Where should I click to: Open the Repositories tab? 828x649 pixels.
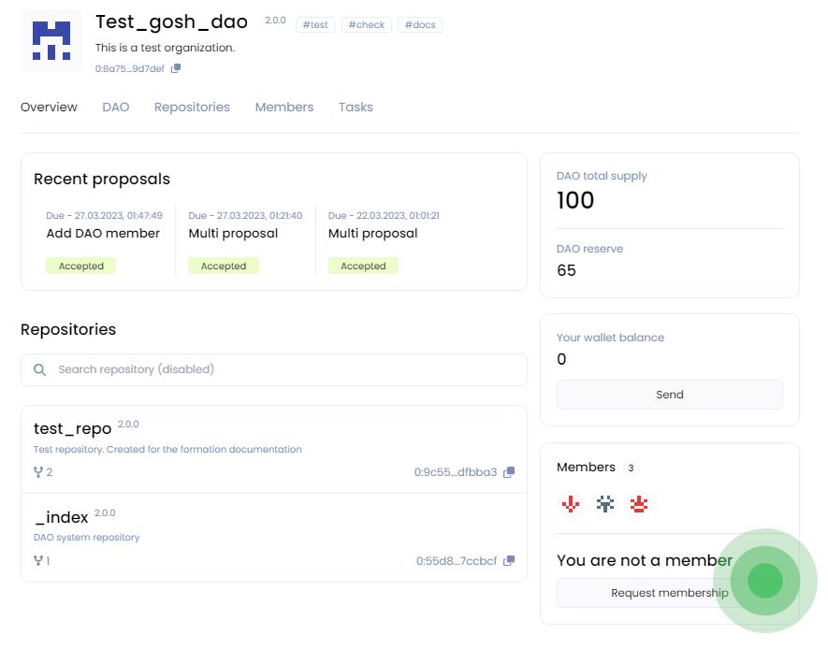(192, 108)
